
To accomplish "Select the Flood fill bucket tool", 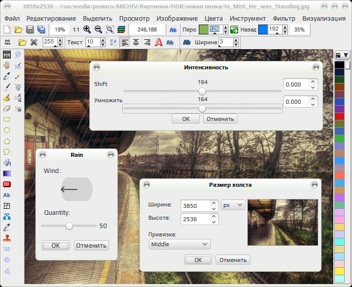I will (7, 163).
